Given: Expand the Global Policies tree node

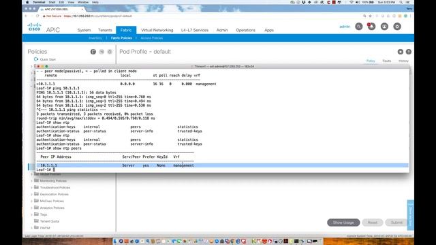Looking at the screenshot, I should 31,174.
